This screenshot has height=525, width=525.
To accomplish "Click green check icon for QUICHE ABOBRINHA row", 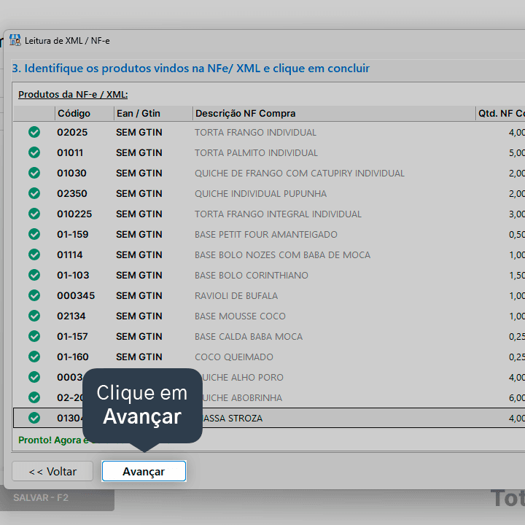I will [x=34, y=398].
